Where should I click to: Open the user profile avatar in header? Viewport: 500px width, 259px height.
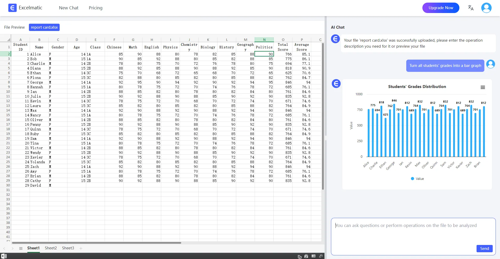486,8
